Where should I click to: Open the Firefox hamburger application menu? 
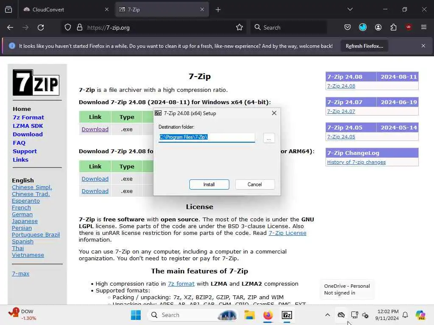point(424,27)
